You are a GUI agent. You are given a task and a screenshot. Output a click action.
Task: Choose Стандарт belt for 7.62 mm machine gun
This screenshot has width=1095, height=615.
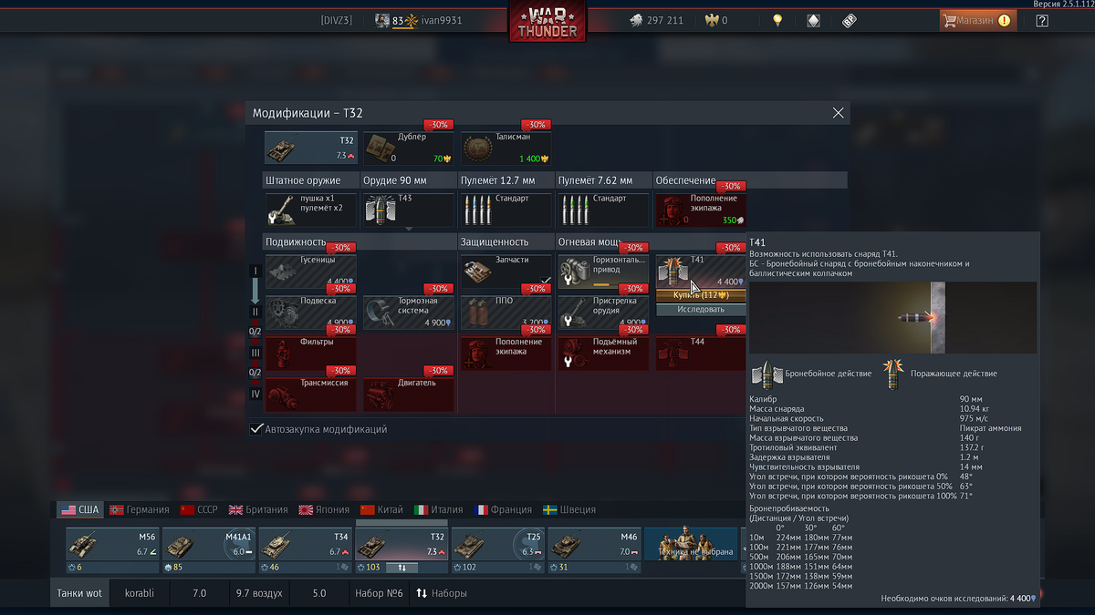point(604,209)
